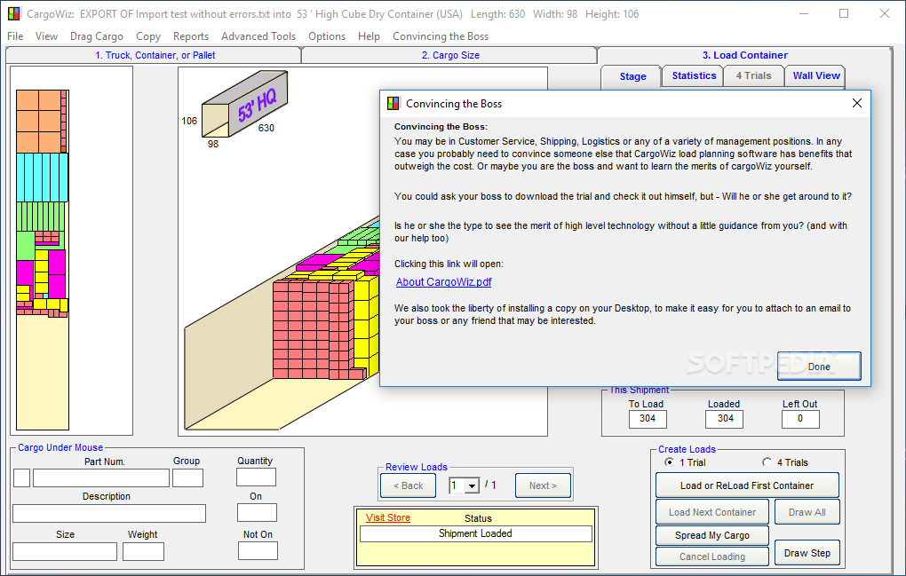Click the small color box beside Part Num.
Viewport: 906px width, 576px height.
21,477
